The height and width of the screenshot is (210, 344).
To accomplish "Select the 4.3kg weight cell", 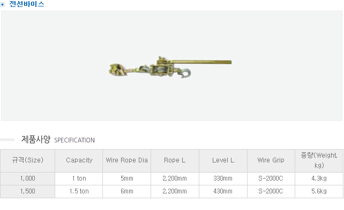I will (x=319, y=178).
